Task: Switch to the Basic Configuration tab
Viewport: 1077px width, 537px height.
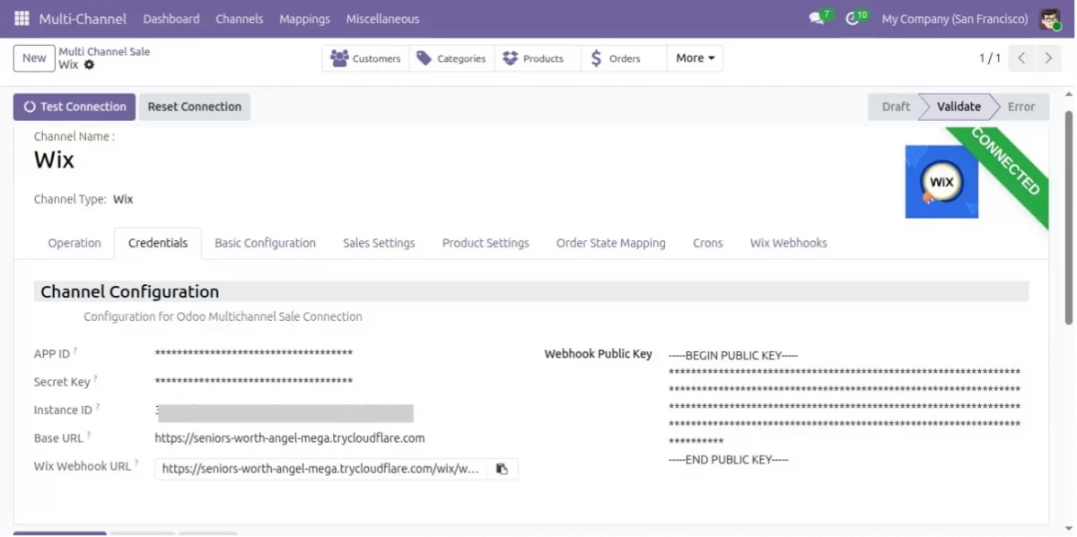Action: (x=265, y=243)
